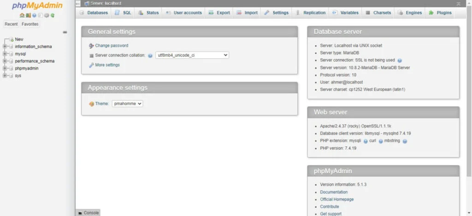This screenshot has height=216, width=472.
Task: Click the Theme palette icon
Action: (92, 104)
